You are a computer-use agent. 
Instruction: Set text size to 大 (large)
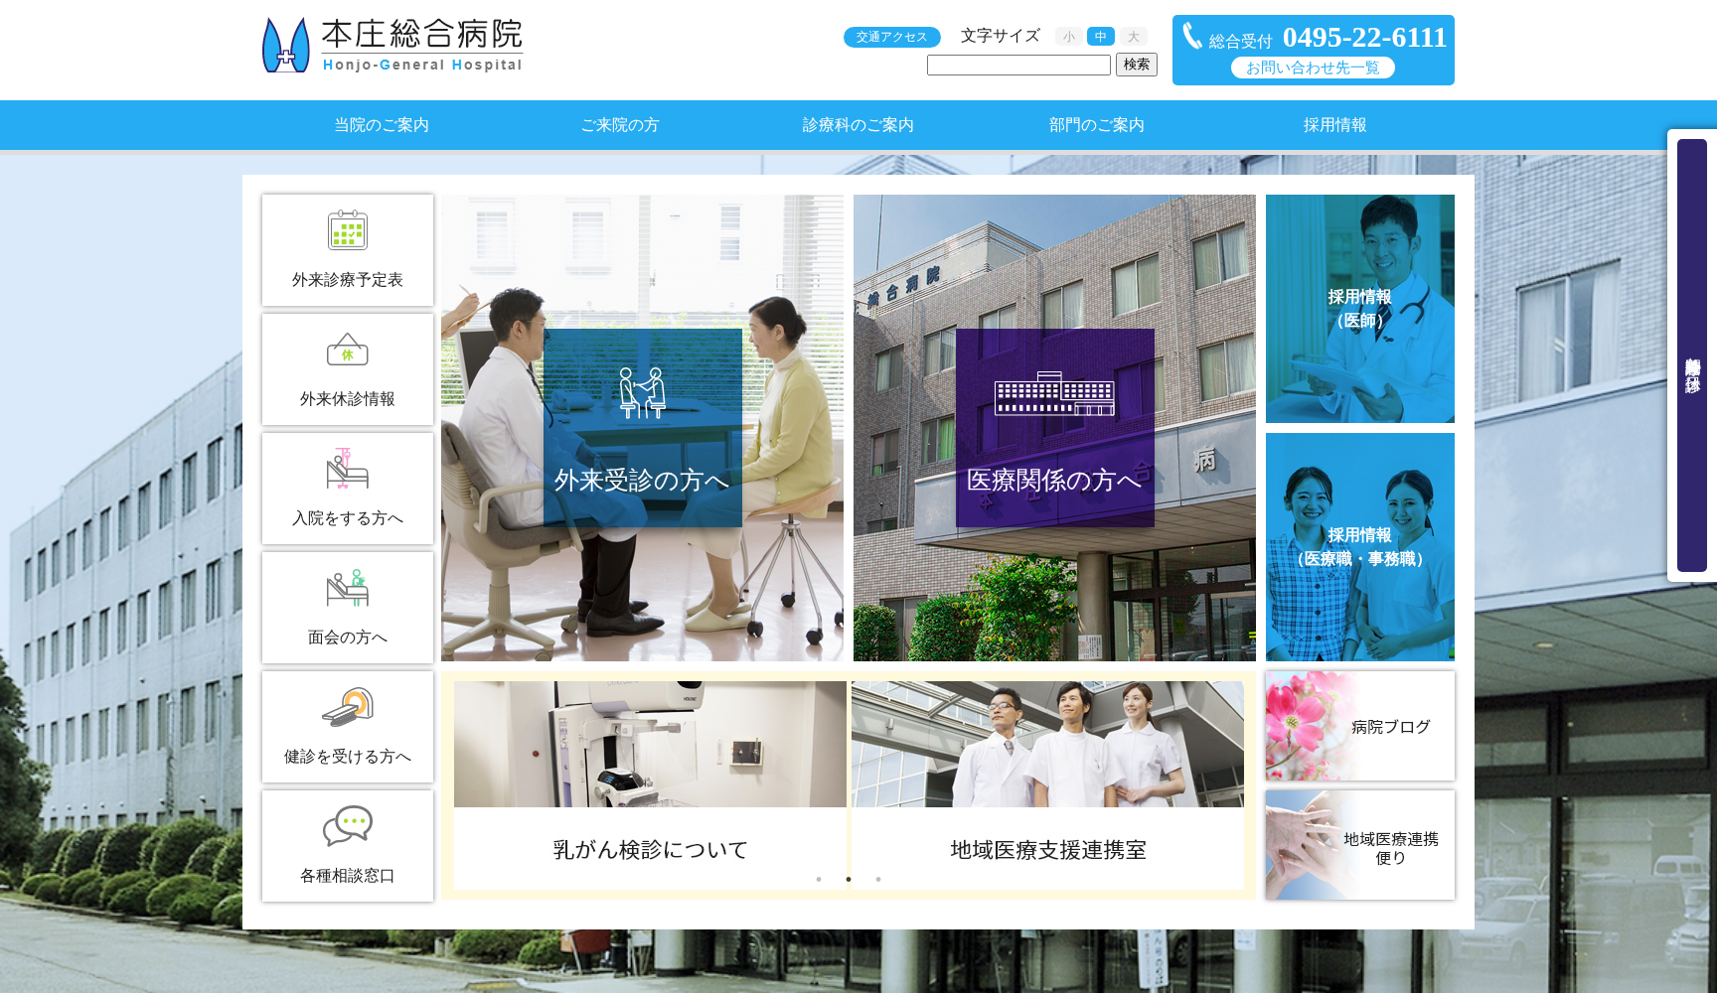[x=1133, y=37]
